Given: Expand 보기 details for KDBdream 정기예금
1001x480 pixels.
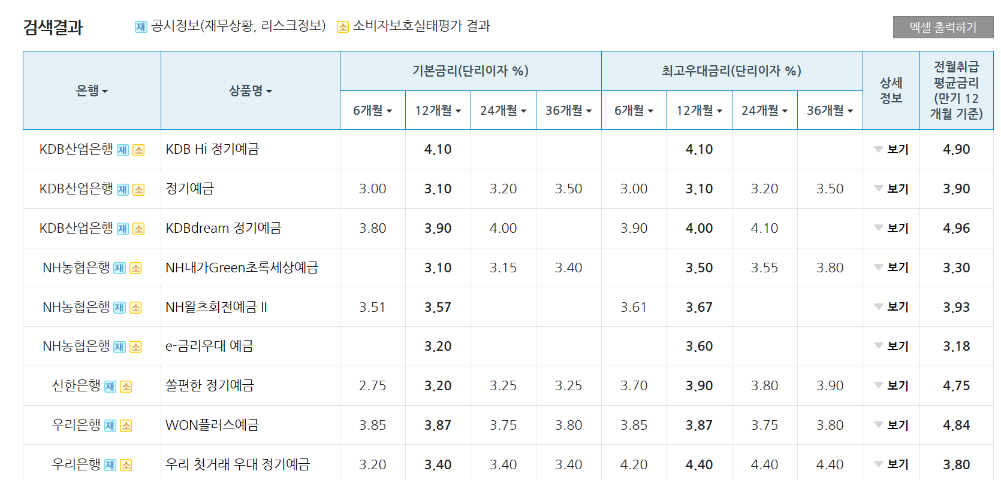Looking at the screenshot, I should tap(891, 228).
